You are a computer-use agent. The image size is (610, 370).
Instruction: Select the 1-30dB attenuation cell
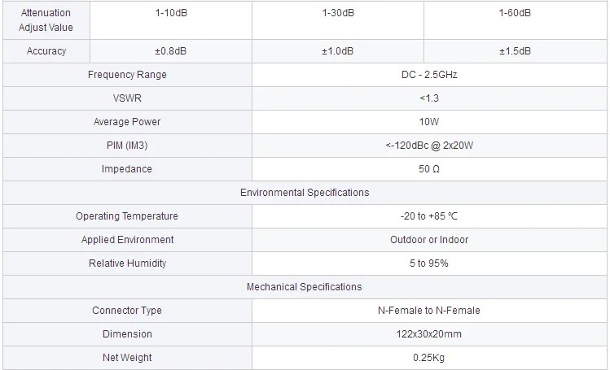tap(337, 13)
